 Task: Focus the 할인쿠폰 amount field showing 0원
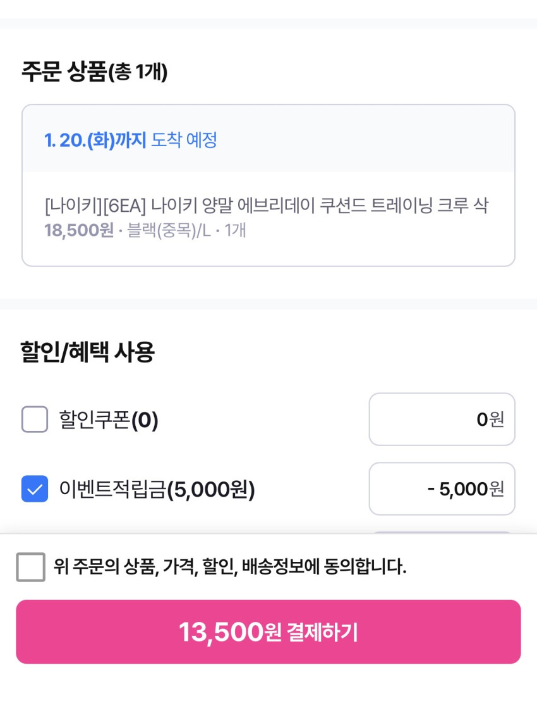click(442, 419)
